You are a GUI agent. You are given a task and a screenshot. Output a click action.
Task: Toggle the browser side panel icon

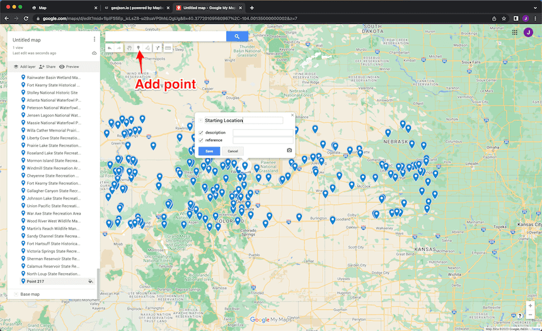(x=516, y=19)
